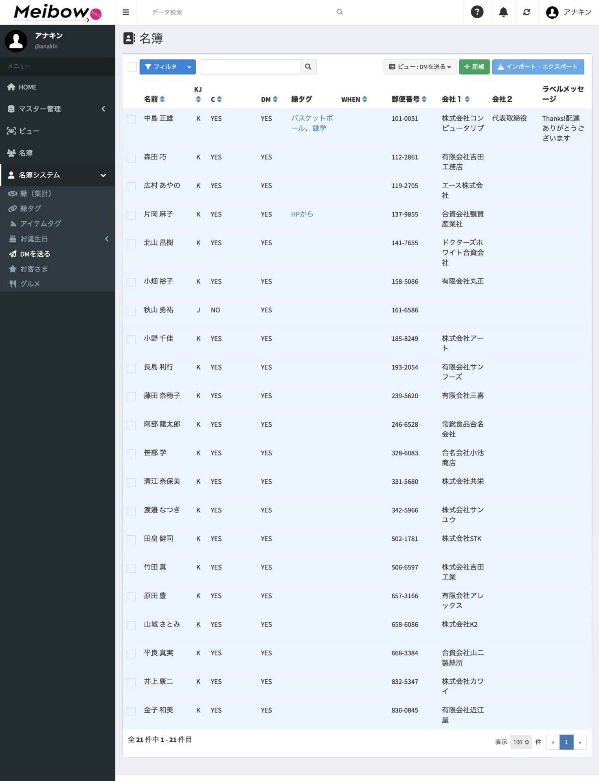This screenshot has height=781, width=599.
Task: Go to HOME in the sidebar
Action: [57, 87]
